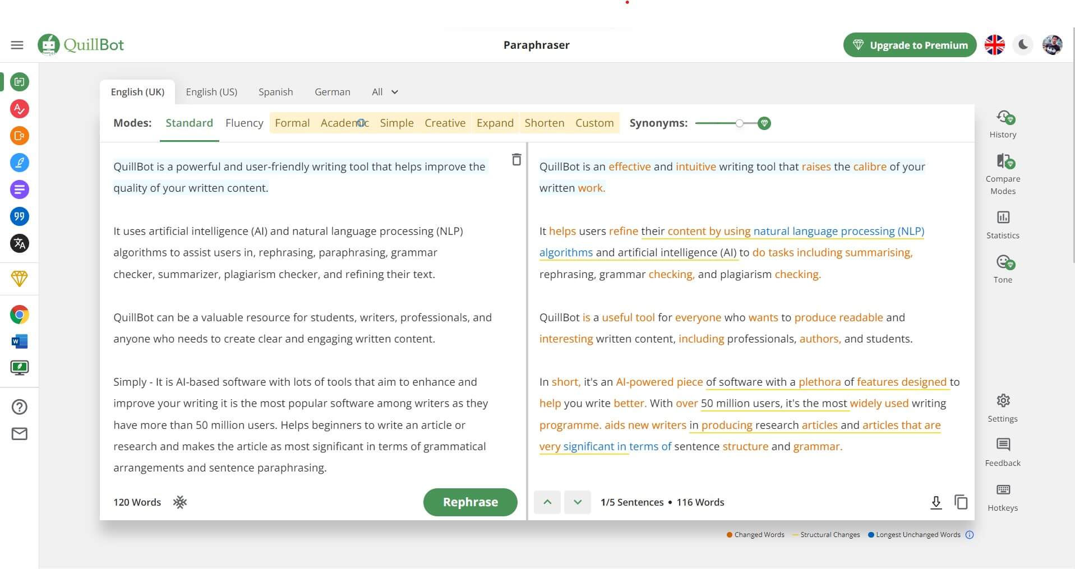This screenshot has height=569, width=1075.
Task: Select the Standard mode
Action: 189,123
